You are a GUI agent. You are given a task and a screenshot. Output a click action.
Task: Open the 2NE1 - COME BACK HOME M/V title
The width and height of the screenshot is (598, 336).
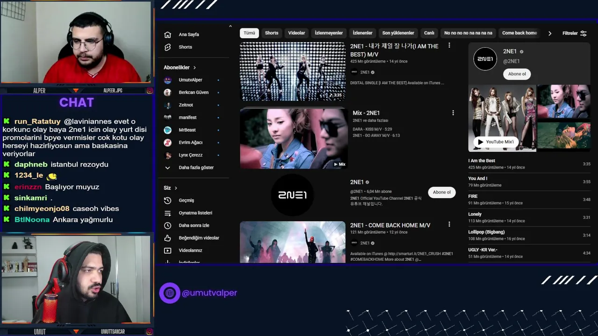(390, 225)
